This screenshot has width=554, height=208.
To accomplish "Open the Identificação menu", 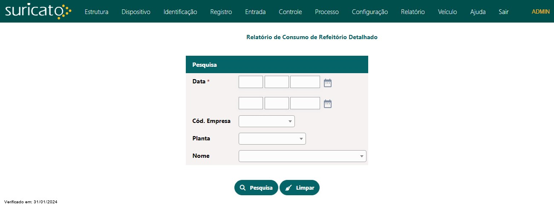I will tap(180, 12).
